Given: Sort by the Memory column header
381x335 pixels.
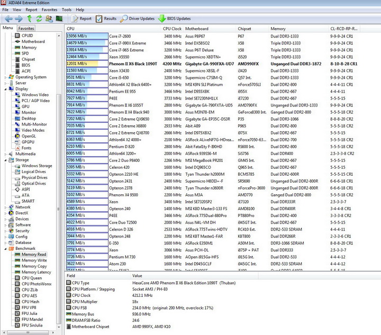Looking at the screenshot, I should pyautogui.click(x=298, y=29).
